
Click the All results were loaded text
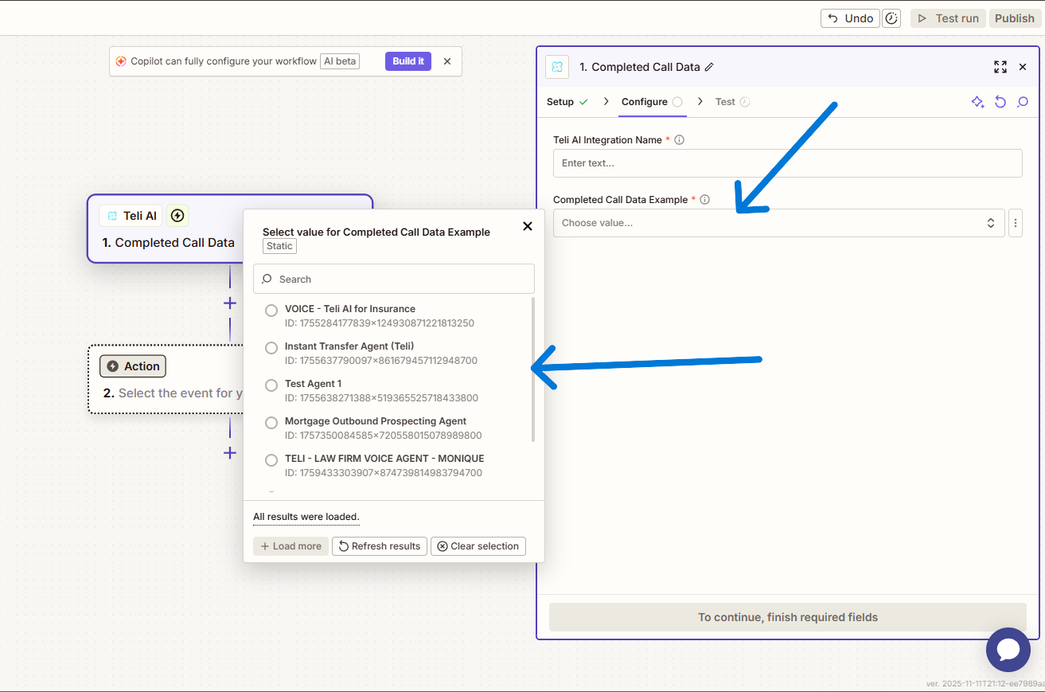pyautogui.click(x=306, y=517)
